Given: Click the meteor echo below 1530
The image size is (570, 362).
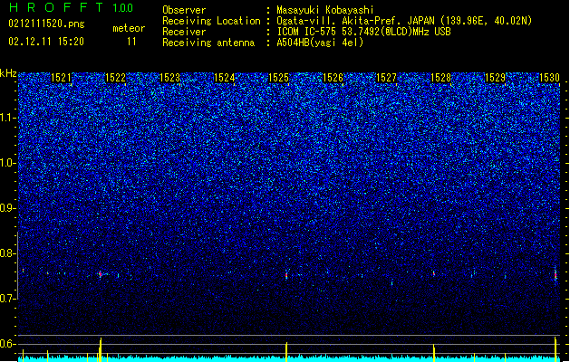Looking at the screenshot, I should coord(556,275).
